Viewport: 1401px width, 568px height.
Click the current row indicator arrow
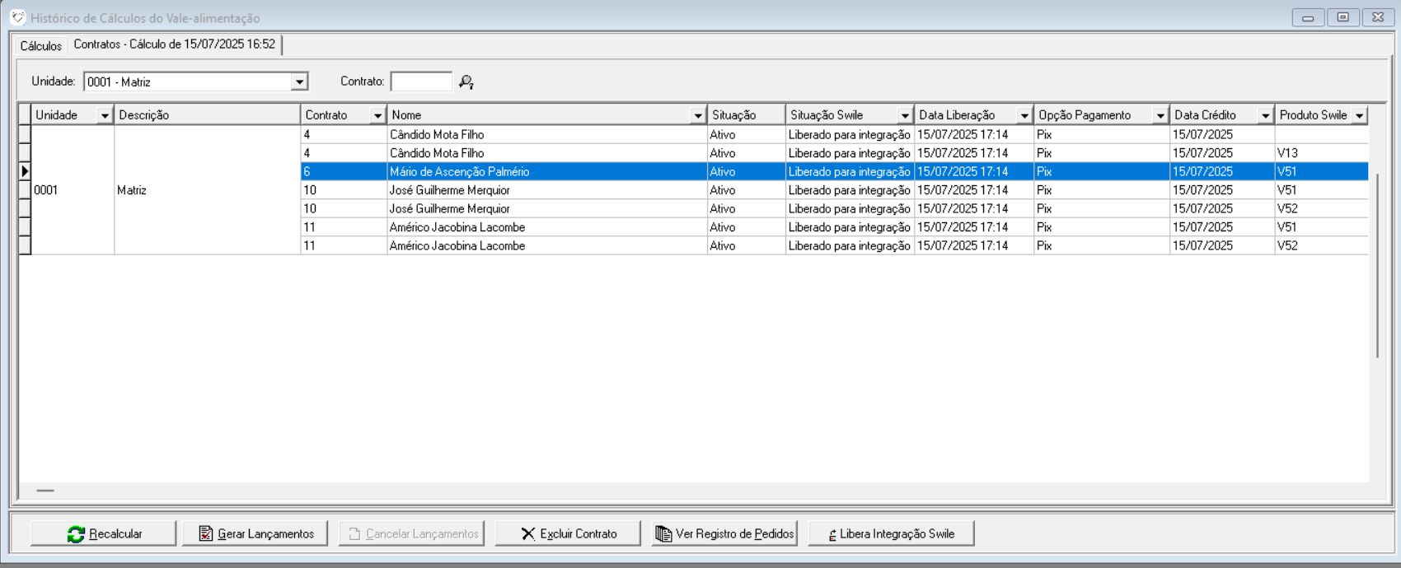pyautogui.click(x=25, y=171)
